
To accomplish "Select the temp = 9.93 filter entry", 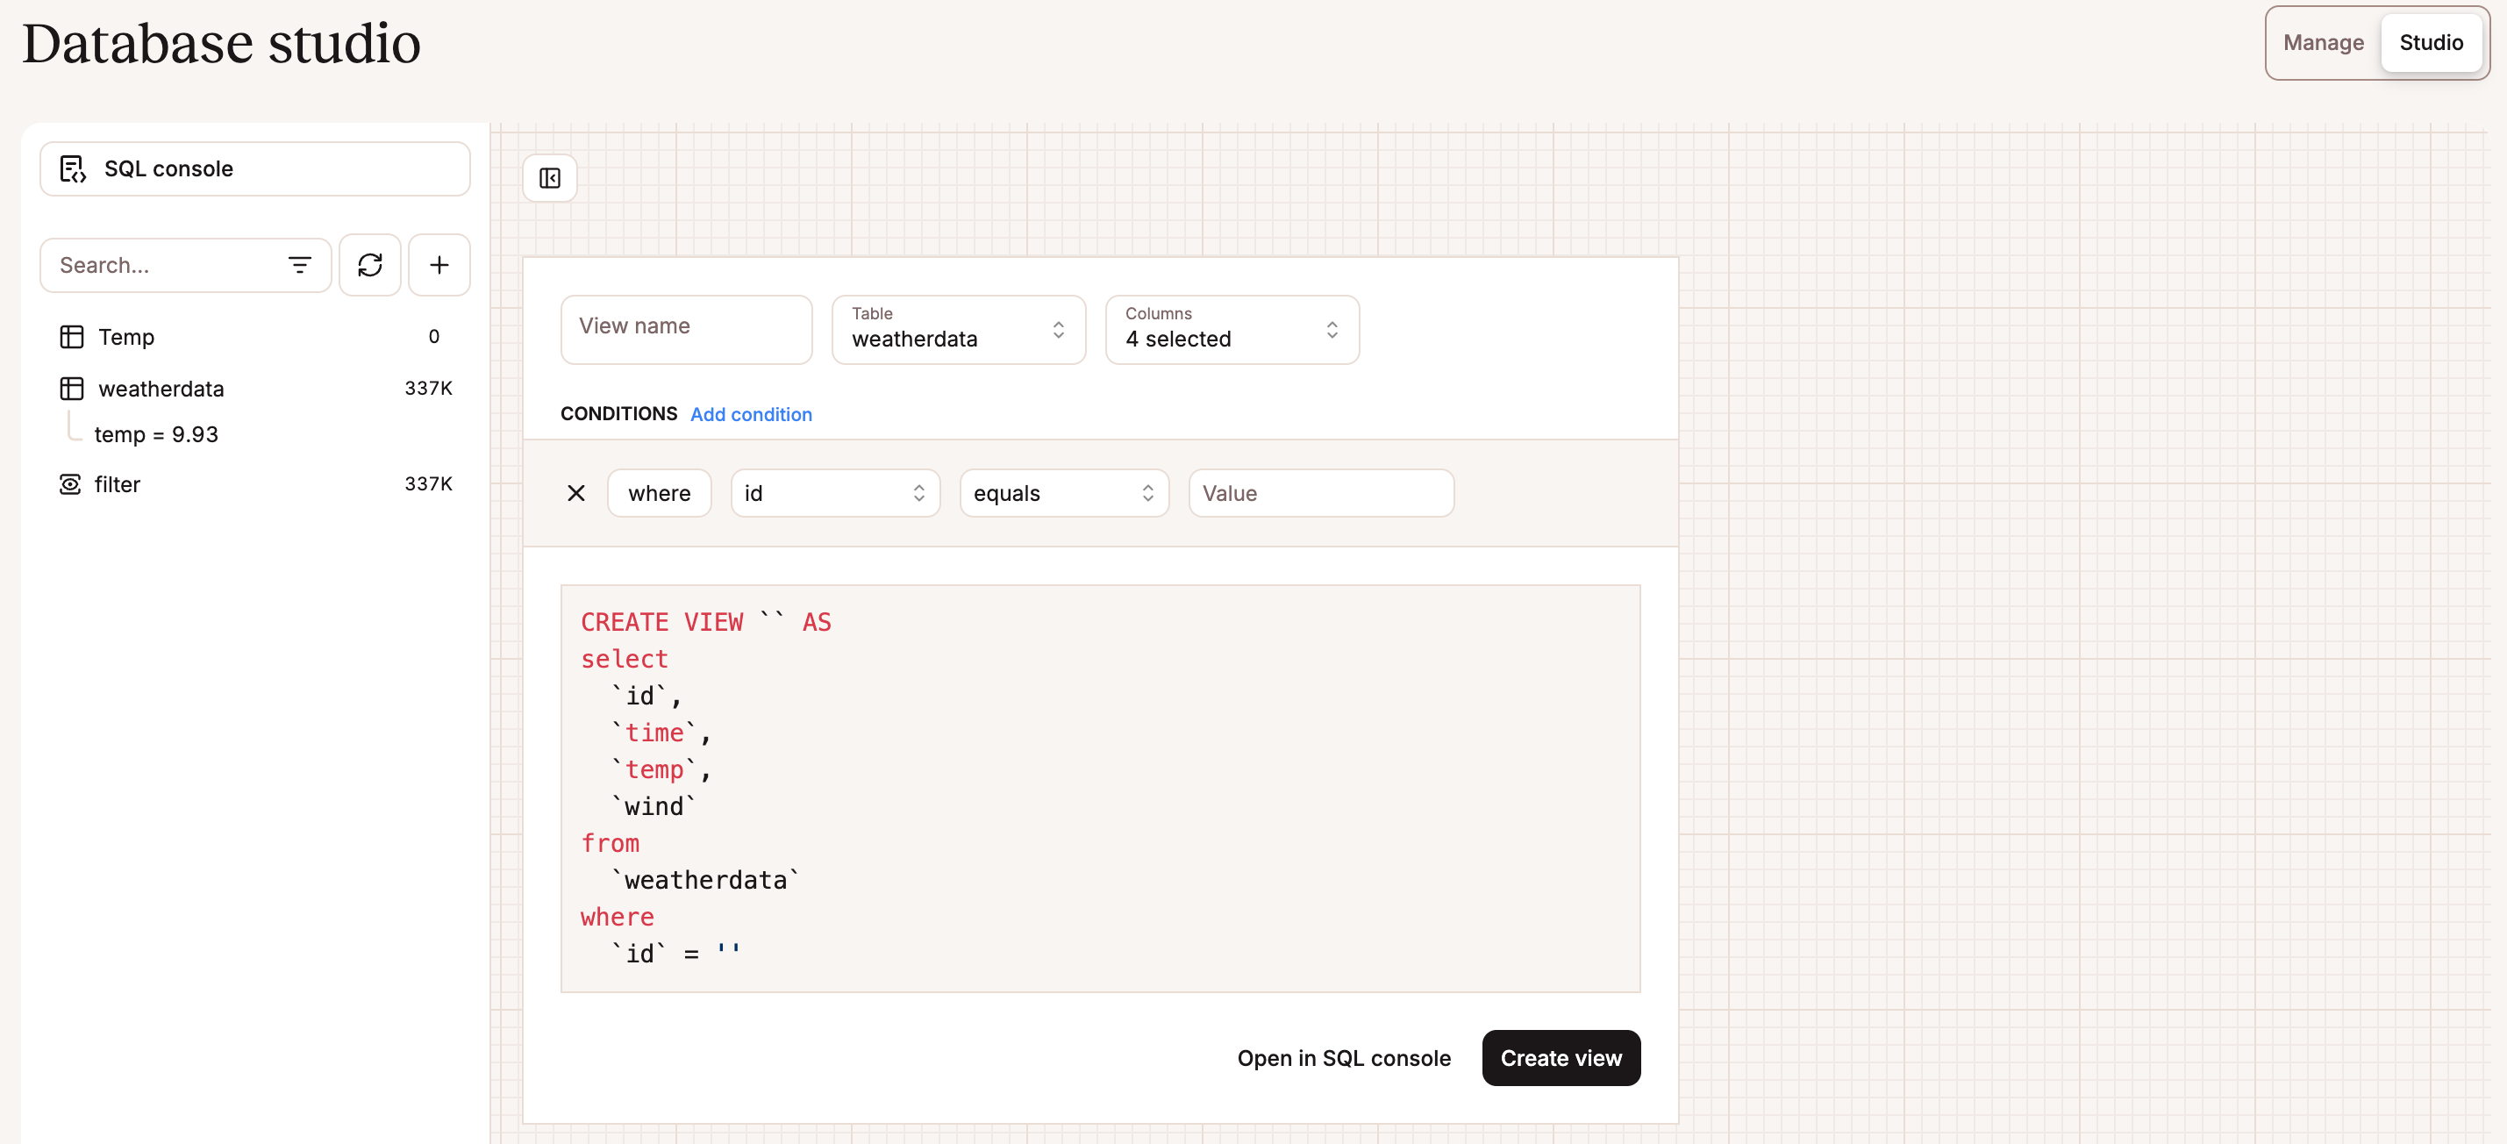I will coord(156,434).
